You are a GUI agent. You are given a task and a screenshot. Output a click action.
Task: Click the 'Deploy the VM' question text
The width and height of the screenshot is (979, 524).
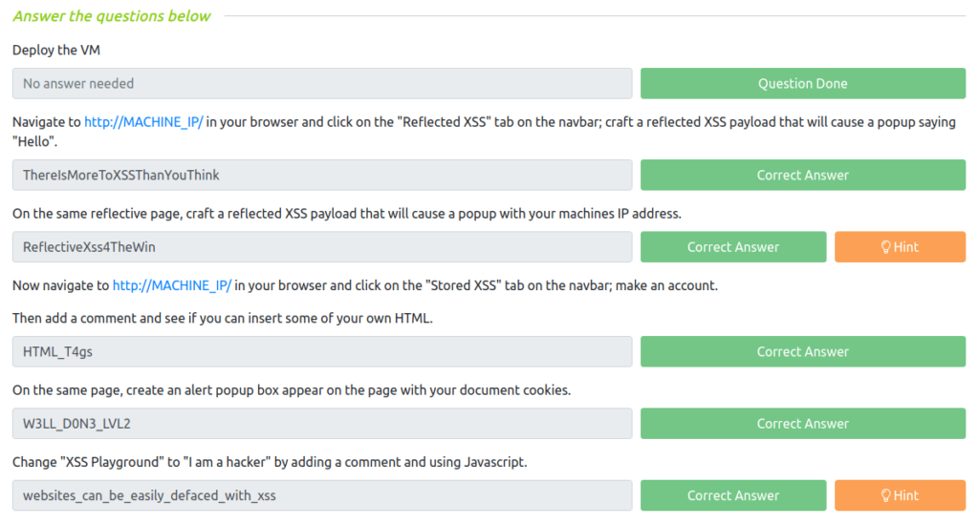(57, 50)
